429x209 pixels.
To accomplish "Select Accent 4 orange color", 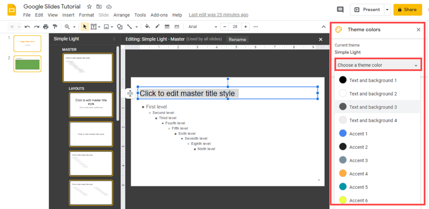I will 377,174.
